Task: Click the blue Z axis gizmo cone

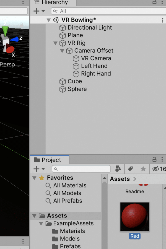Action: click(x=15, y=39)
